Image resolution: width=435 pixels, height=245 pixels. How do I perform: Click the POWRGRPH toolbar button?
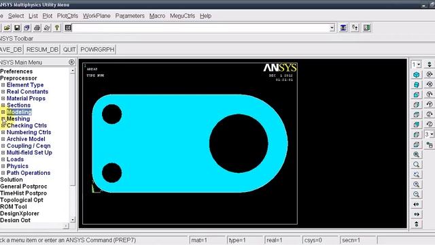[97, 50]
